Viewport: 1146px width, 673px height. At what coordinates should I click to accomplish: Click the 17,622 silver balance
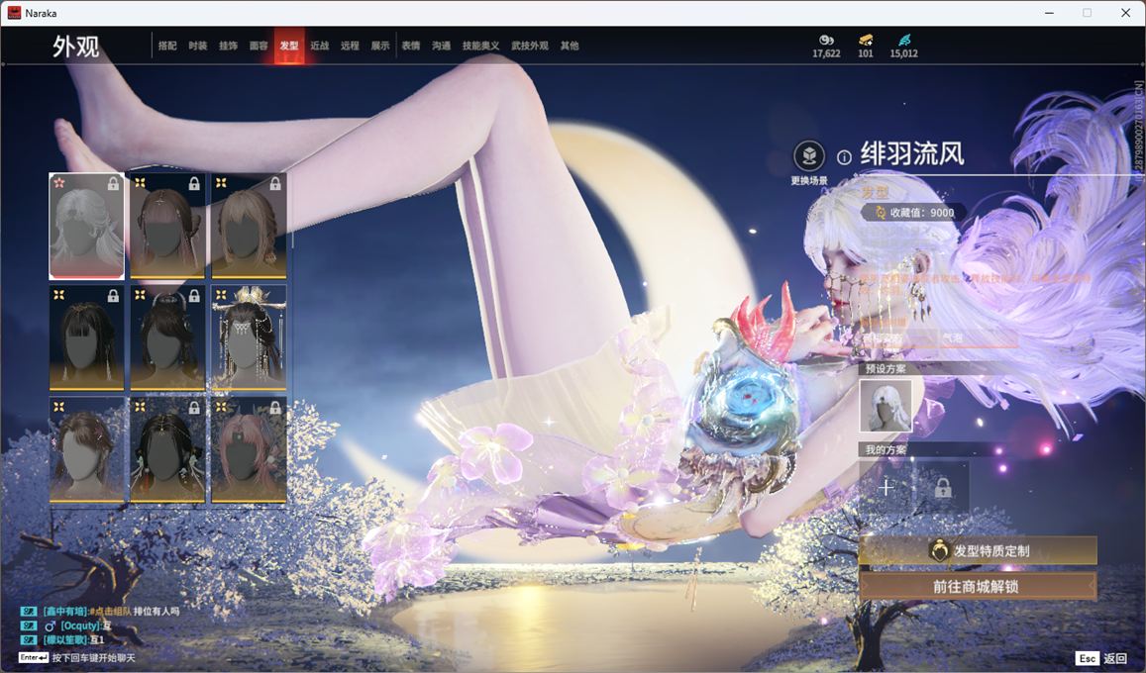(827, 53)
